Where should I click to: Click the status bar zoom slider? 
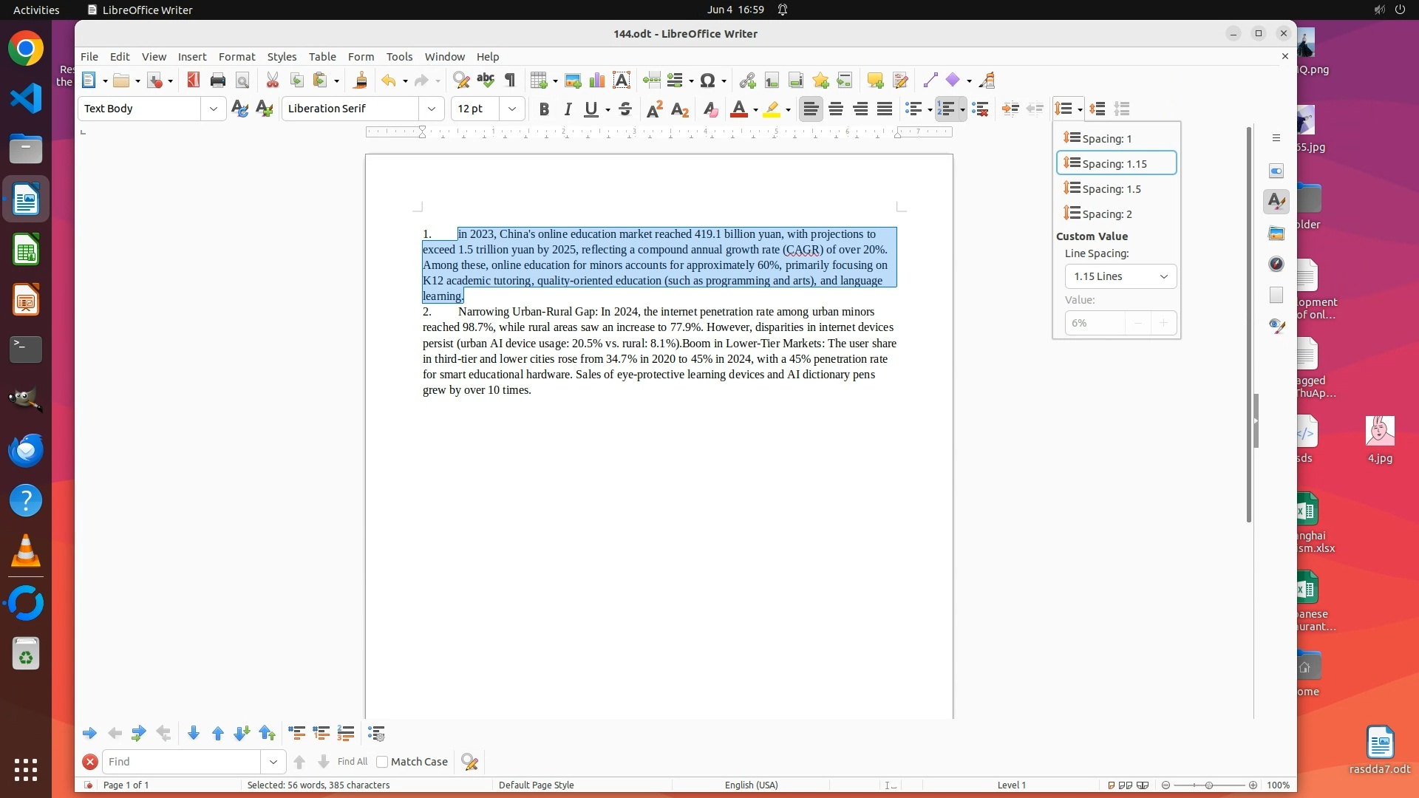pyautogui.click(x=1209, y=785)
